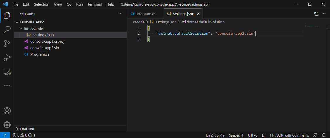The image size is (330, 138).
Task: Click the "dotnet.defaultSolution" key text
Action: pyautogui.click(x=183, y=33)
